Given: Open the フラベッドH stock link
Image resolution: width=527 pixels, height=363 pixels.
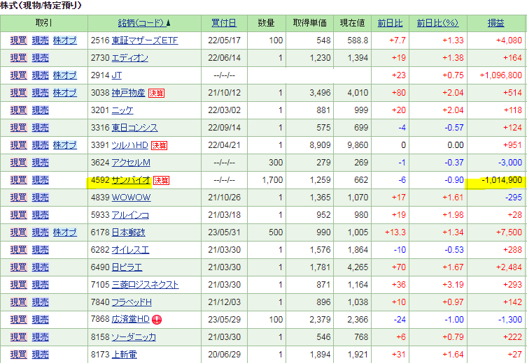Looking at the screenshot, I should point(132,302).
